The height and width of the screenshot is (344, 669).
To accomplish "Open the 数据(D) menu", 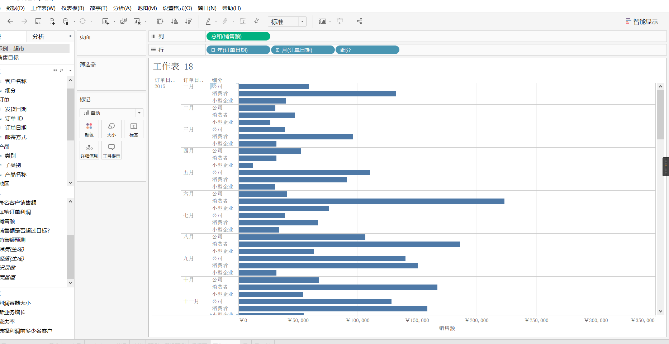I will pyautogui.click(x=15, y=8).
